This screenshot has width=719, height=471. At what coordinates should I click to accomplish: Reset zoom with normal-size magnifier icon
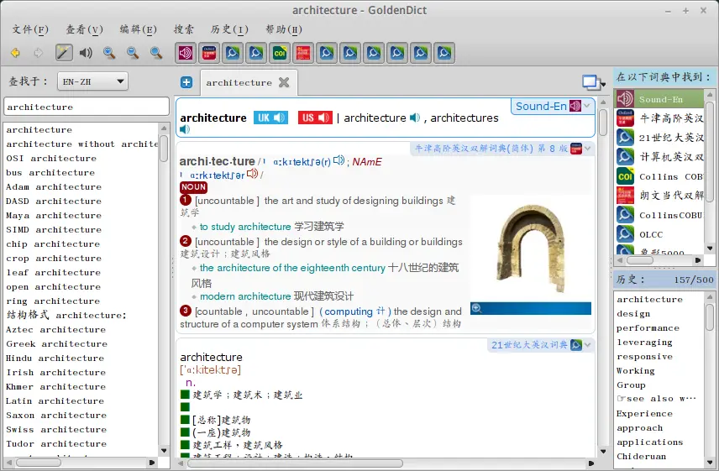156,53
